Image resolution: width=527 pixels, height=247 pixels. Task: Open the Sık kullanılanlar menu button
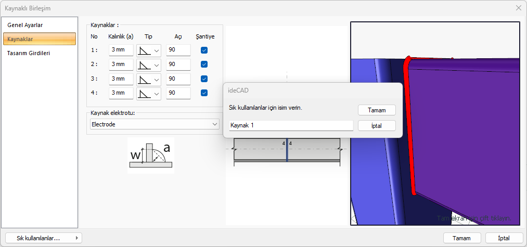click(44, 238)
